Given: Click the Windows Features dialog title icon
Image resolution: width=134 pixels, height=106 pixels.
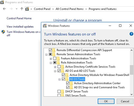Looking at the screenshot, I should 45,26.
